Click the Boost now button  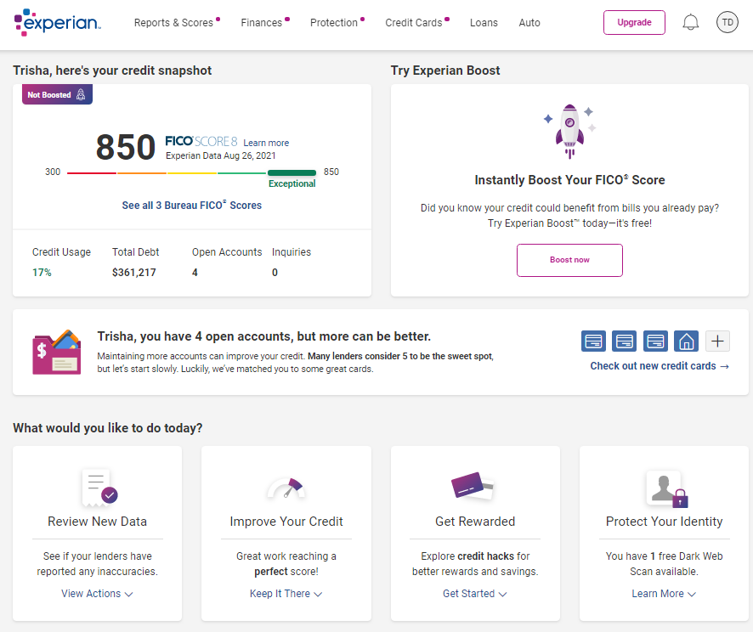(x=569, y=260)
